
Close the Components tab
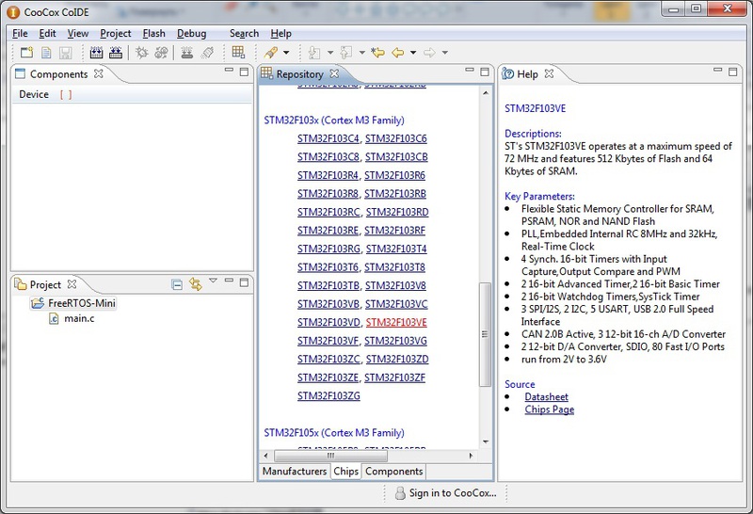coord(99,73)
